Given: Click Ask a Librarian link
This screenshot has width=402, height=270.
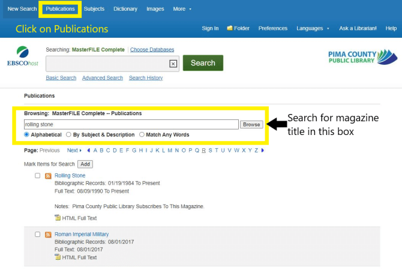Looking at the screenshot, I should (x=358, y=28).
